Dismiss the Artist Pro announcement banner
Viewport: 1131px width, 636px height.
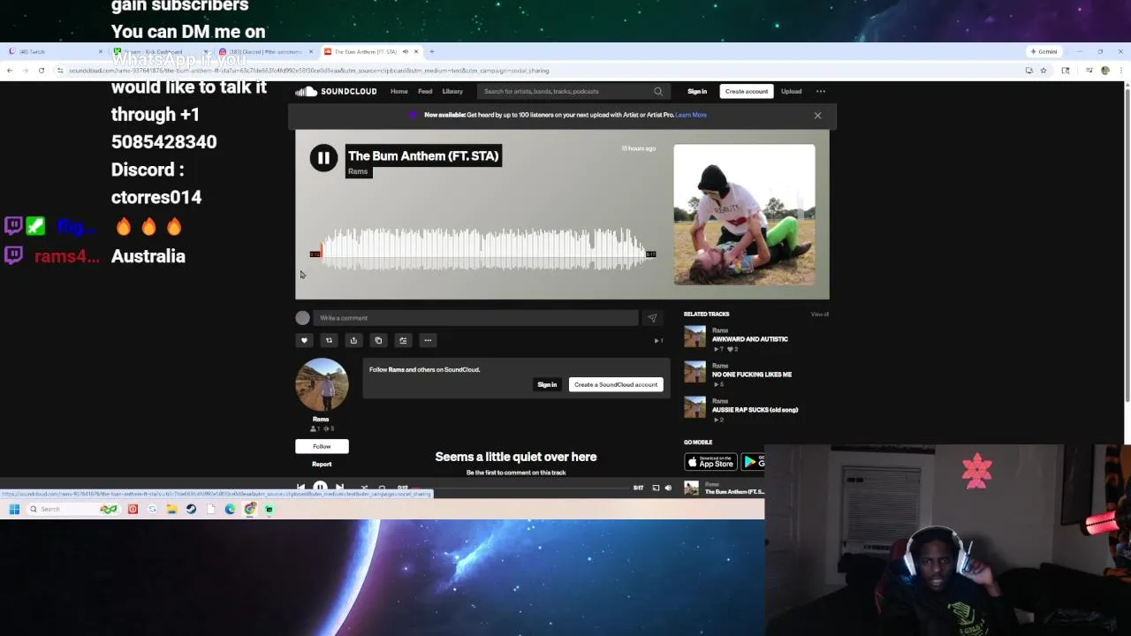coord(817,116)
